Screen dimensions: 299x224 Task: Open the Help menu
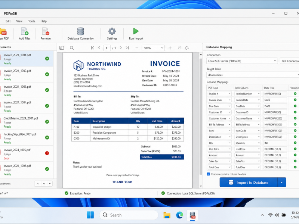[43, 21]
